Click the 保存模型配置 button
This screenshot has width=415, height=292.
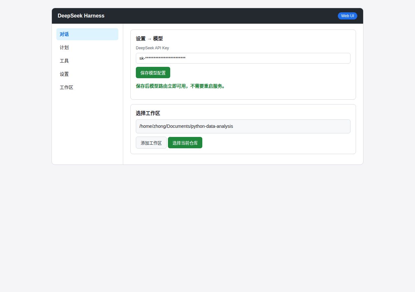tap(153, 73)
